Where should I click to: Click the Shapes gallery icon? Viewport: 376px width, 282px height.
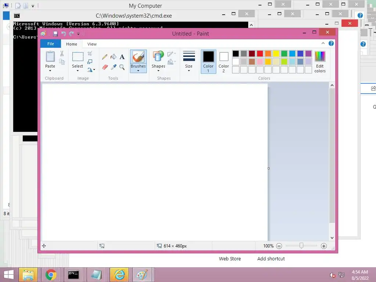(x=158, y=56)
